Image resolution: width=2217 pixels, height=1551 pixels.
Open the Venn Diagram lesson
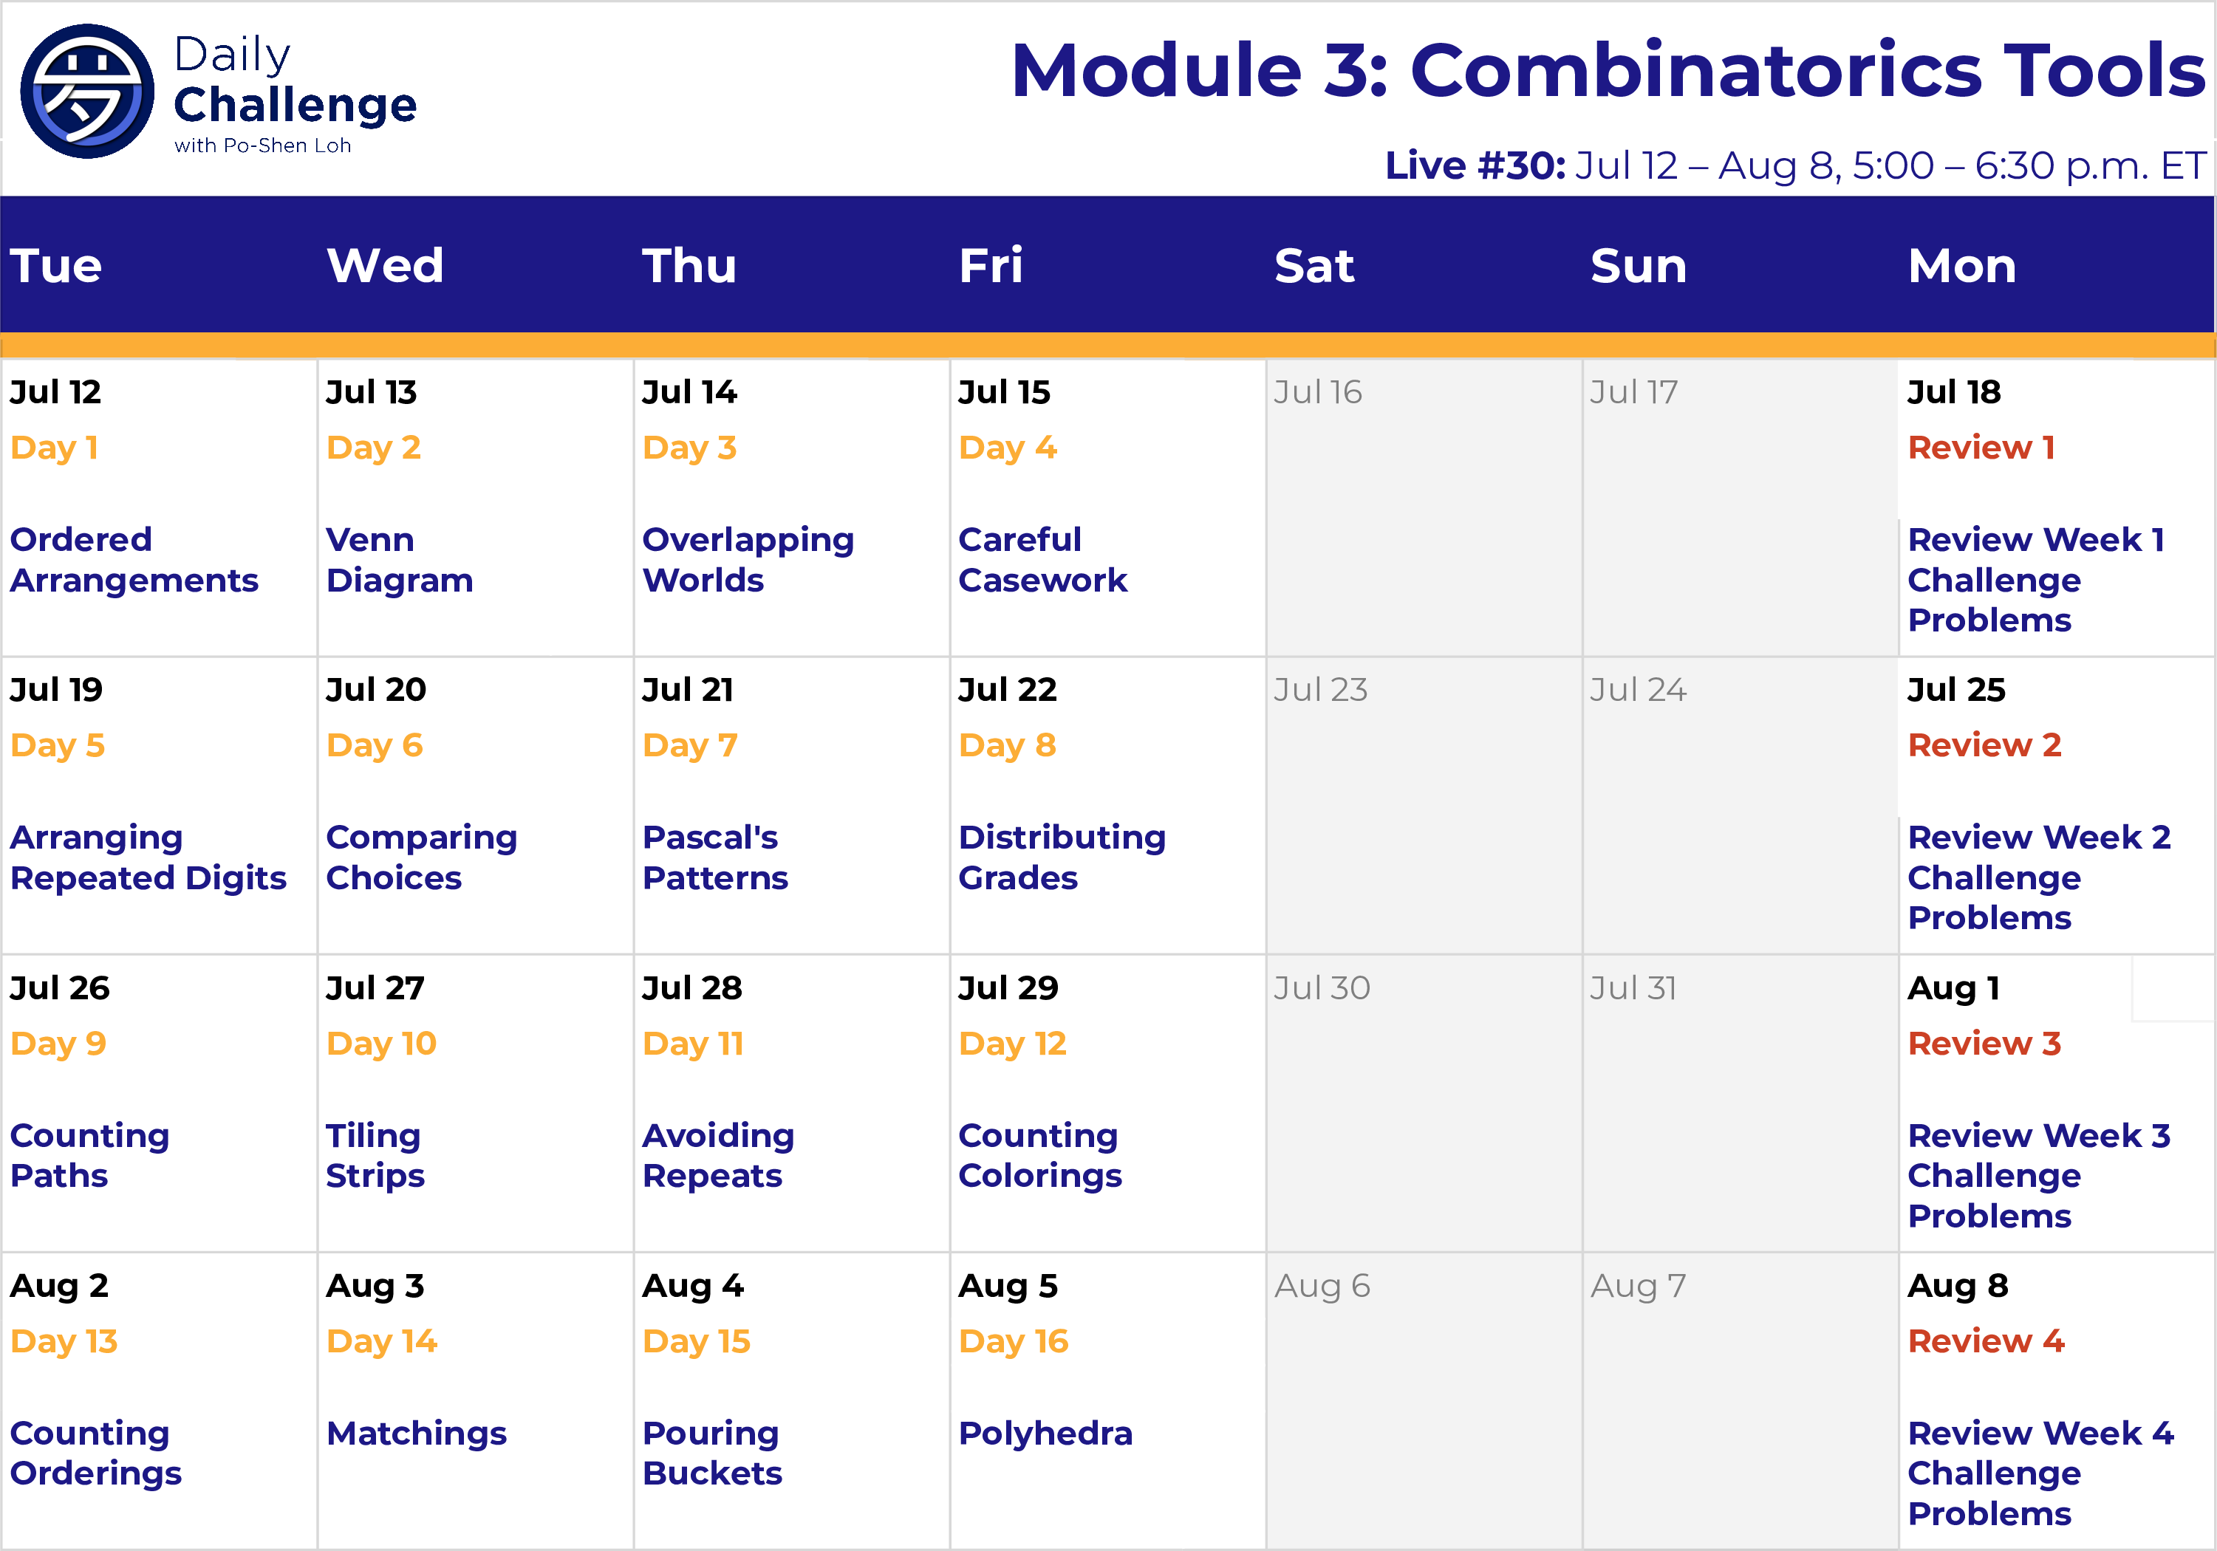399,560
